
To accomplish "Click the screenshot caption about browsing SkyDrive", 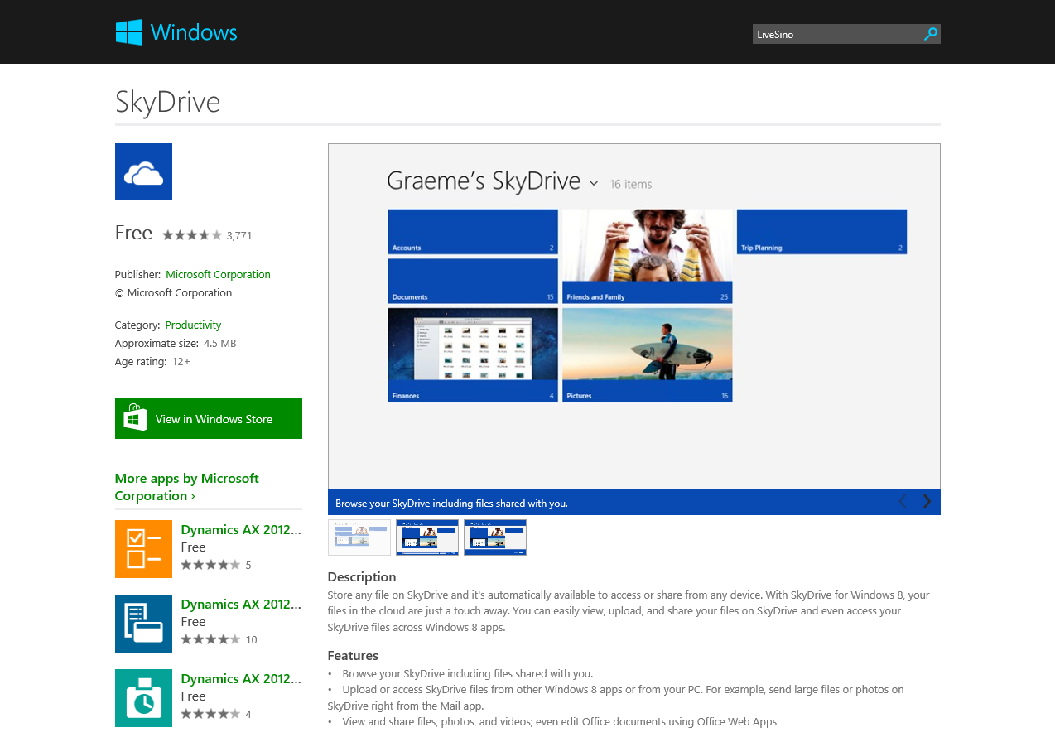I will pyautogui.click(x=451, y=503).
